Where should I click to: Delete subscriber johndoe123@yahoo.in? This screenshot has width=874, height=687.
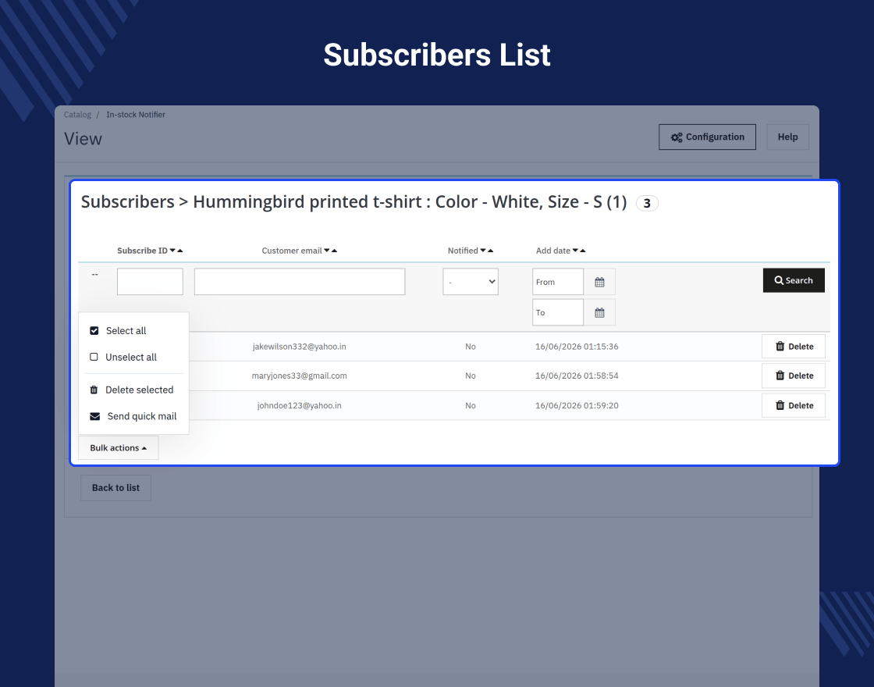point(794,405)
